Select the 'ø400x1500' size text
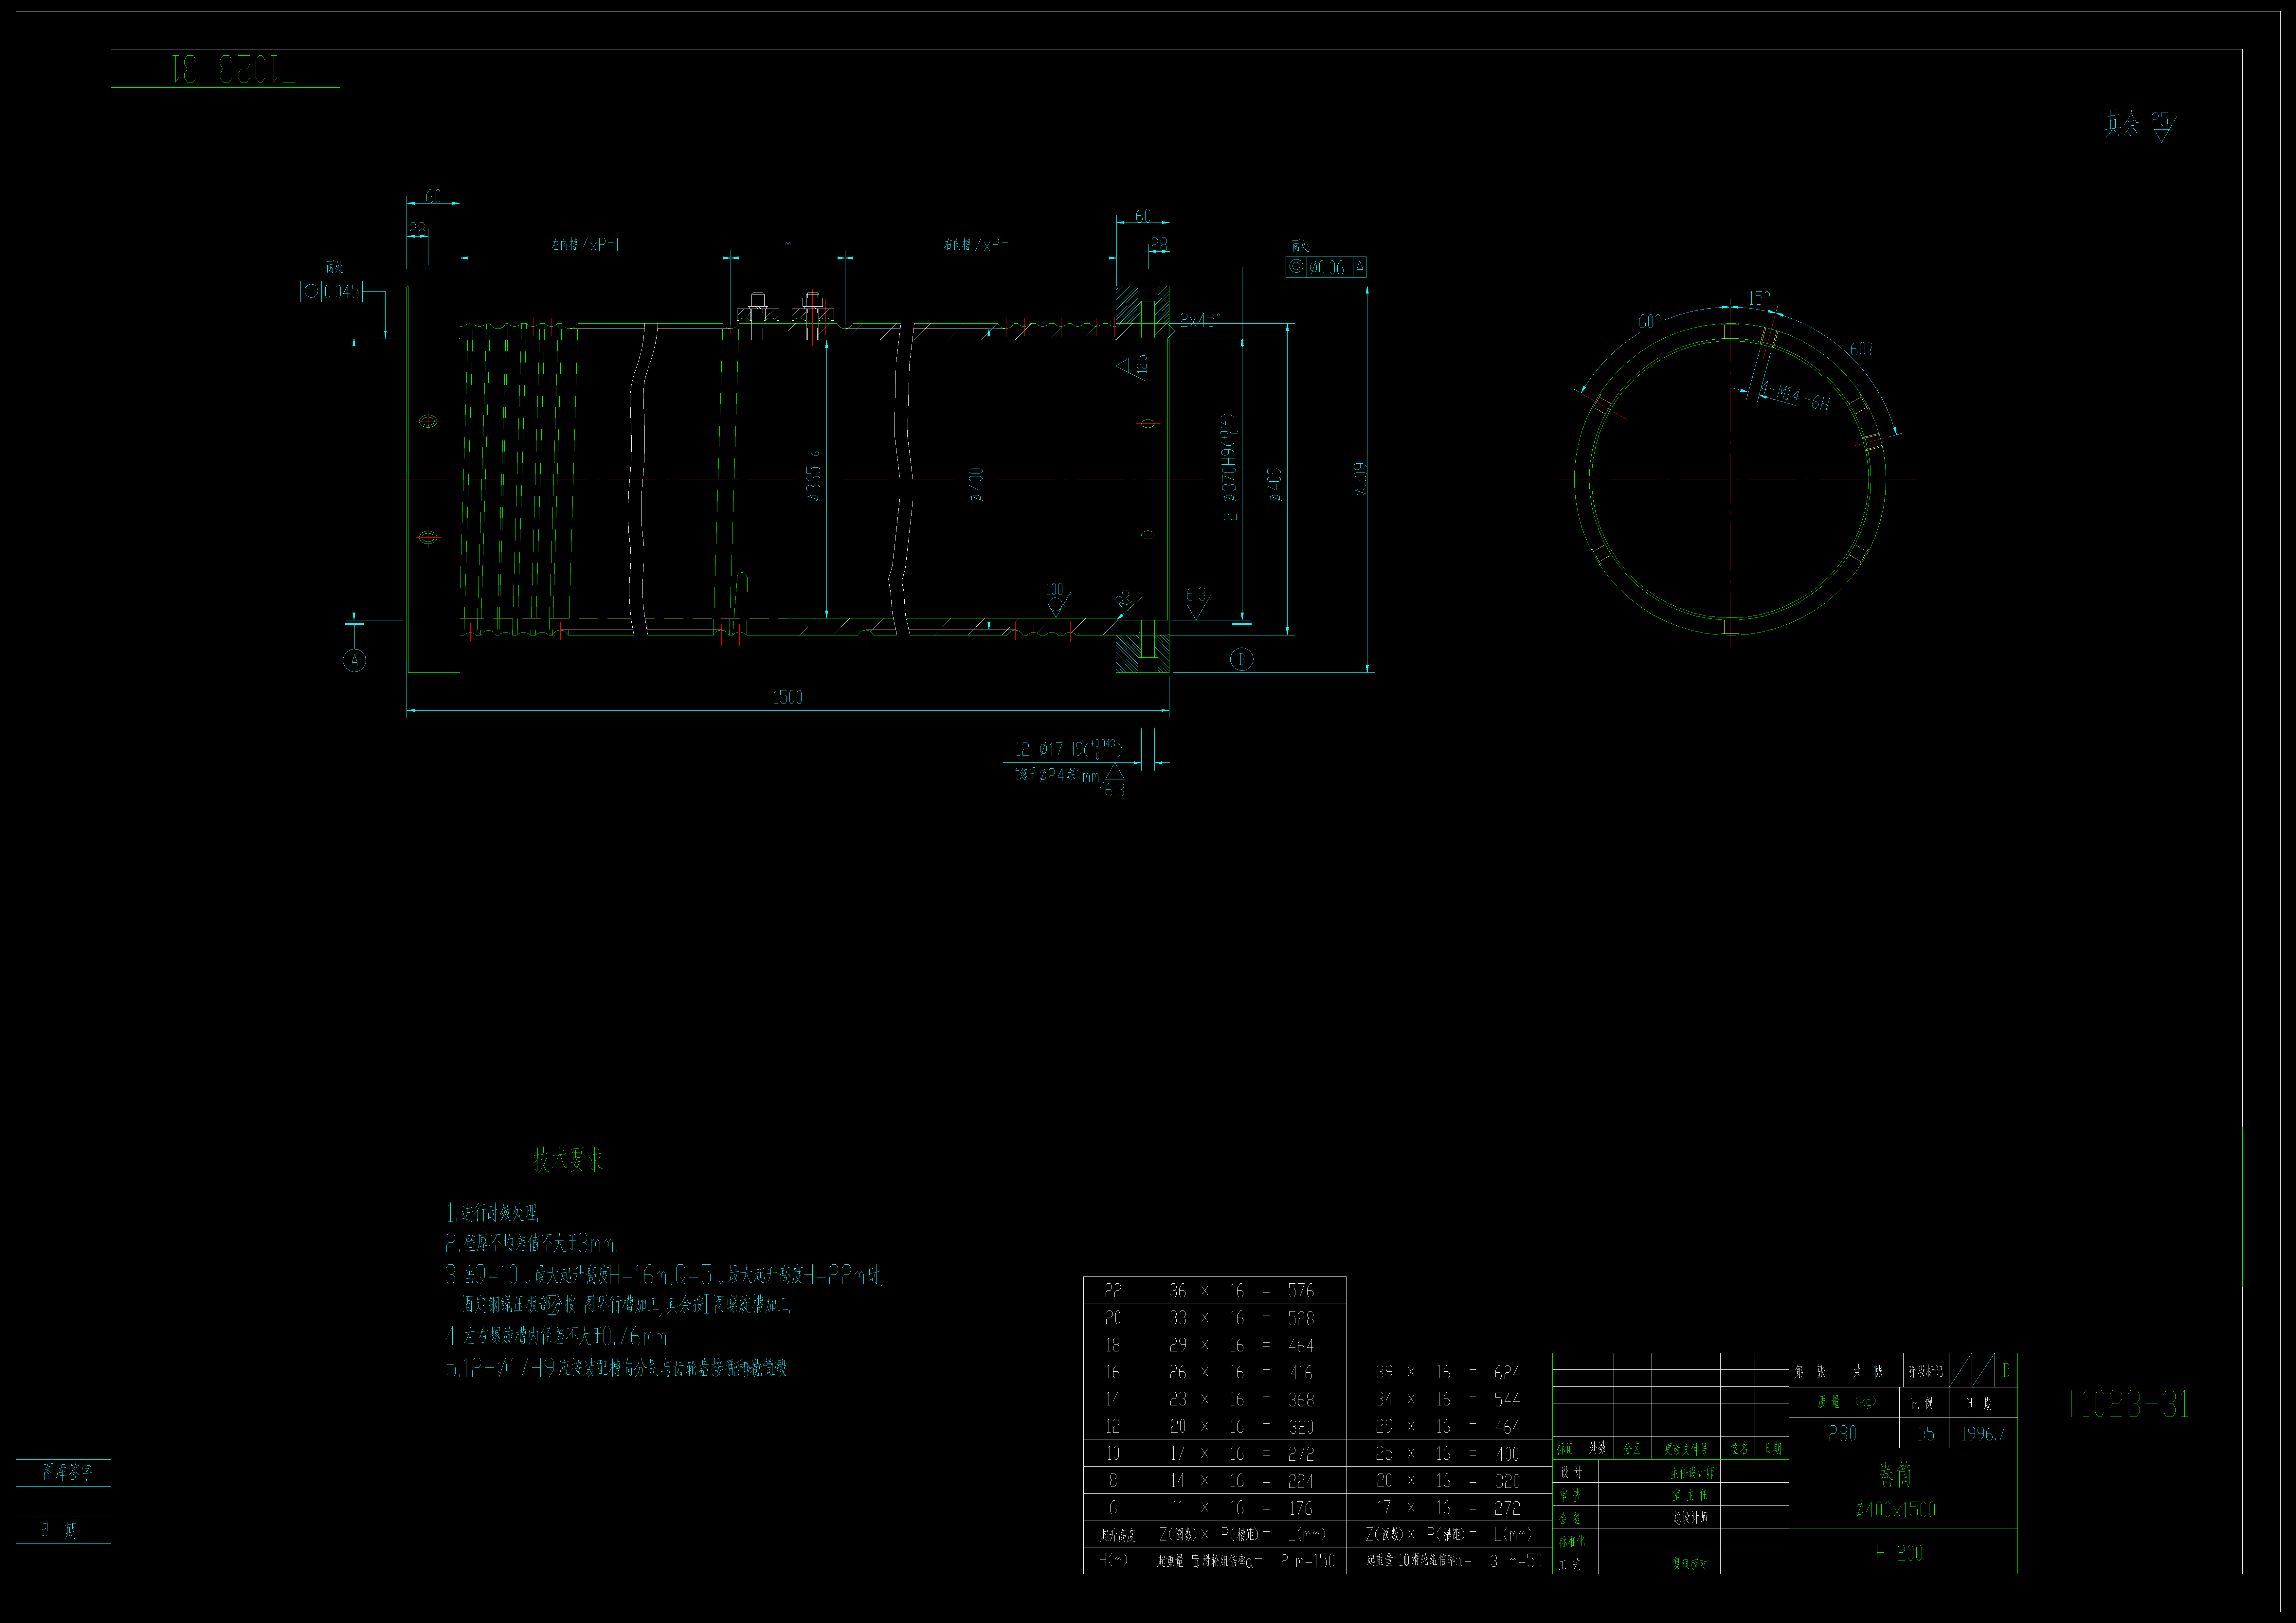The height and width of the screenshot is (1623, 2296). [1895, 1510]
